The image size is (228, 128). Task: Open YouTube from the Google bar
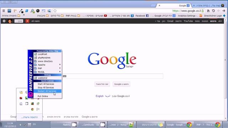(x=188, y=21)
